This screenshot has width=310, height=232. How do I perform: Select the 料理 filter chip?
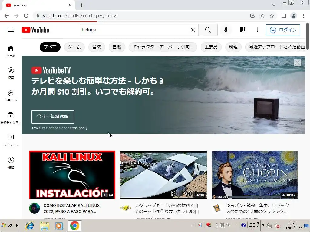tap(233, 47)
